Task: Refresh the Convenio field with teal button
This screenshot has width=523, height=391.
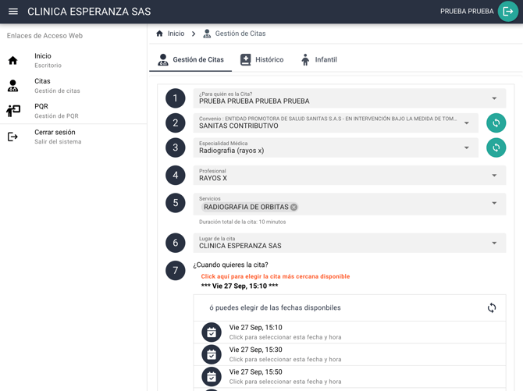Action: (496, 123)
